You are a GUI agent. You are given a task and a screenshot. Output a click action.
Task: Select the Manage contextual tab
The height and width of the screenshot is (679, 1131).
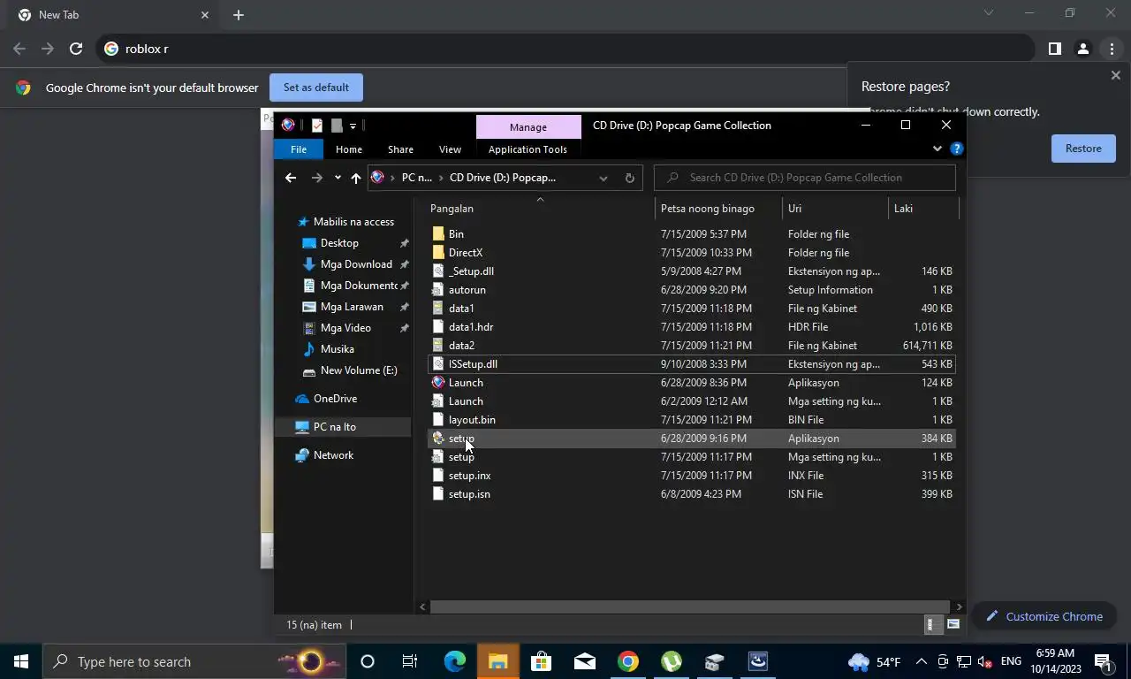(x=528, y=127)
